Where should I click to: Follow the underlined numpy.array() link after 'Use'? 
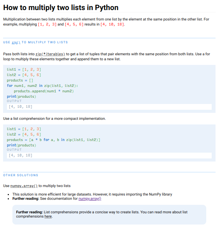tap(24, 186)
